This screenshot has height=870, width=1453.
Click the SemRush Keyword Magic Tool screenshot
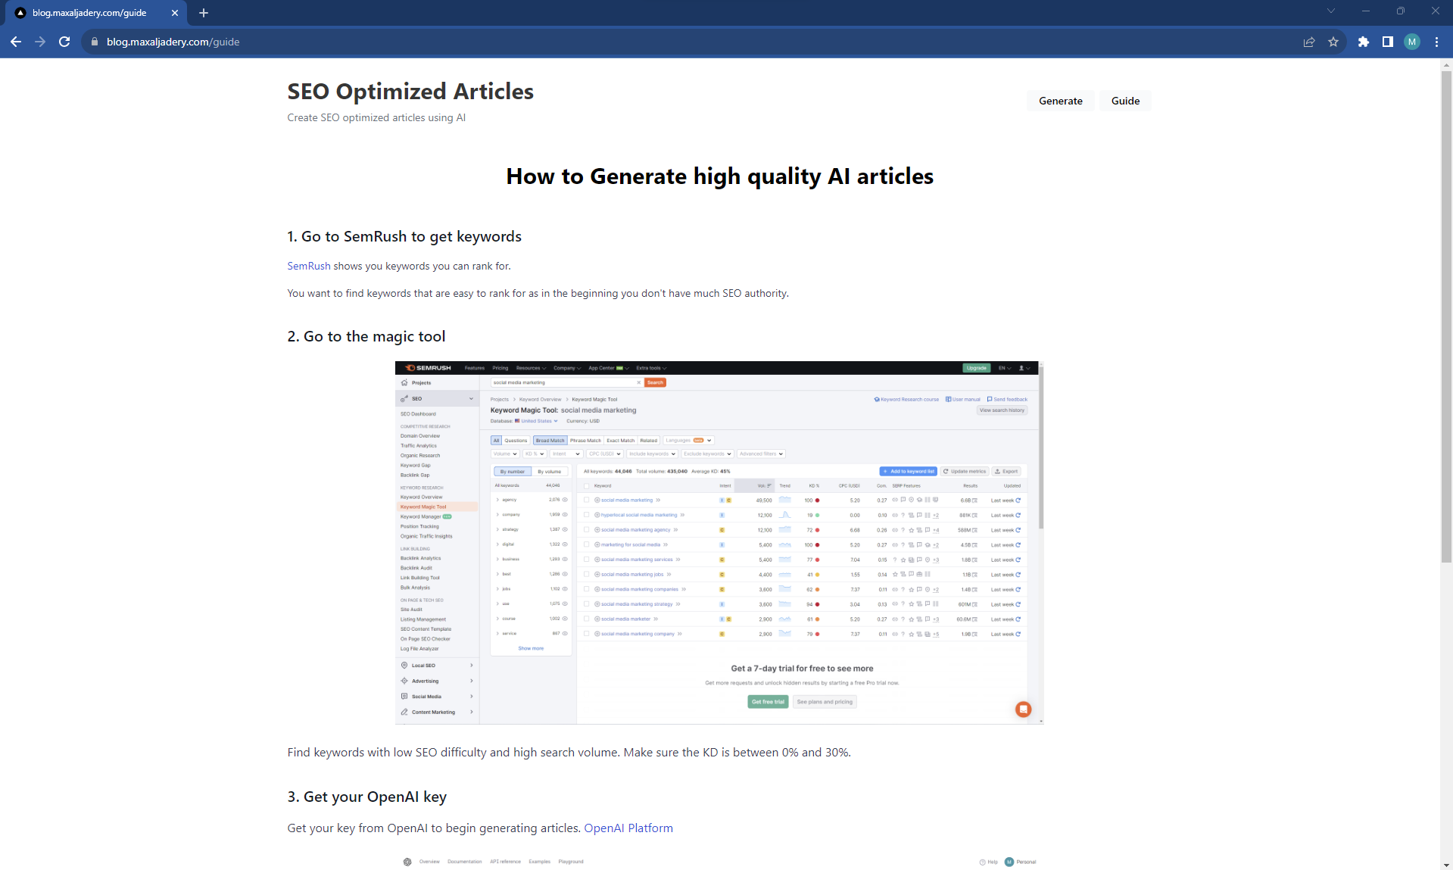719,542
